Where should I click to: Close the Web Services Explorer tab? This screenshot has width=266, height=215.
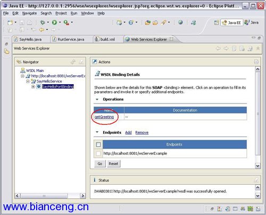pyautogui.click(x=171, y=39)
